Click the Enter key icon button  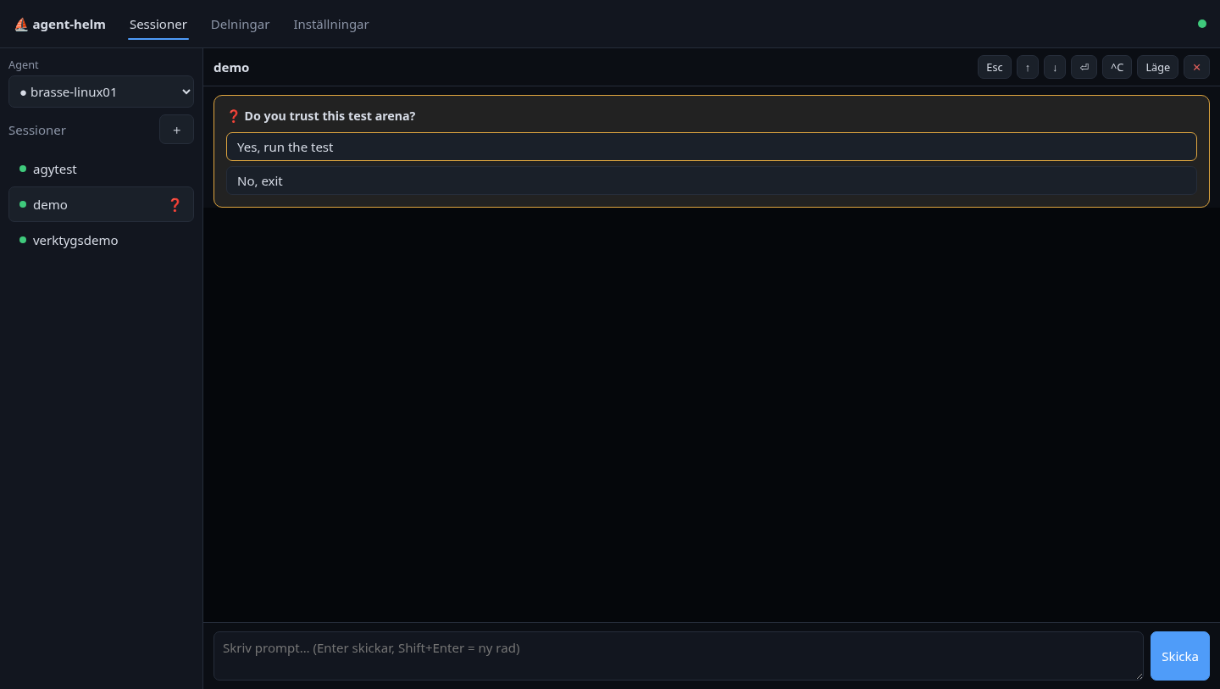[1084, 67]
